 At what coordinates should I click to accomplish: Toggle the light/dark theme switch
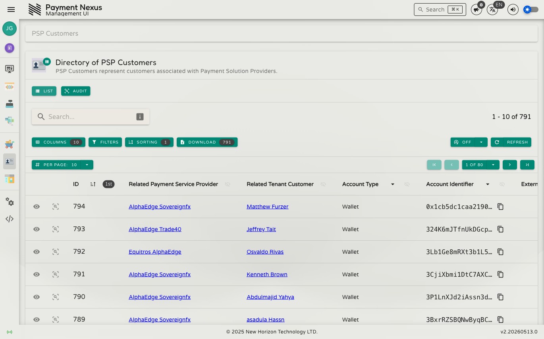(531, 10)
